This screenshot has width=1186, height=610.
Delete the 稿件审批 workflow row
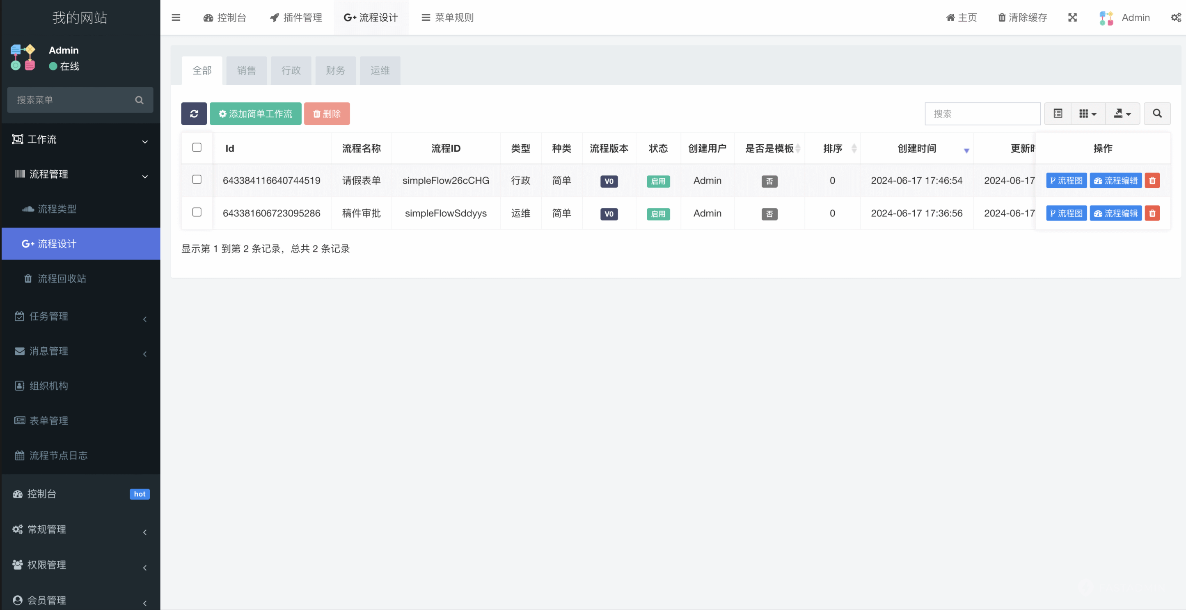(x=1152, y=213)
